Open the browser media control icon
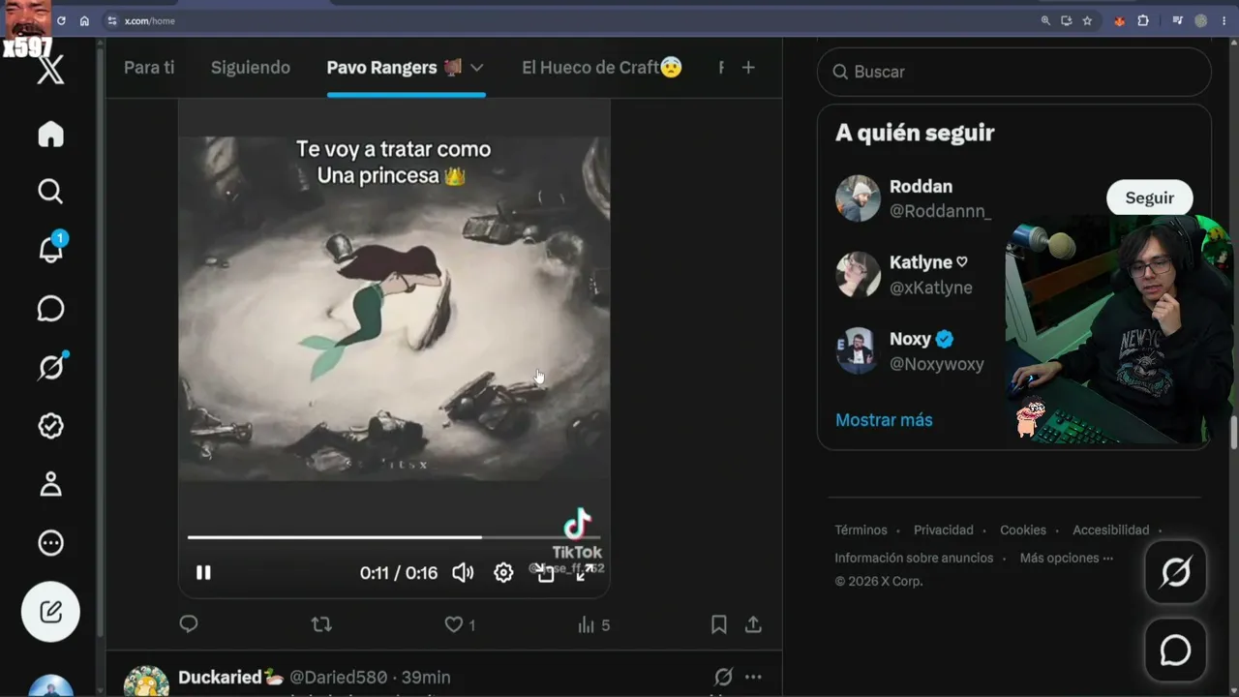This screenshot has height=697, width=1239. click(1177, 20)
